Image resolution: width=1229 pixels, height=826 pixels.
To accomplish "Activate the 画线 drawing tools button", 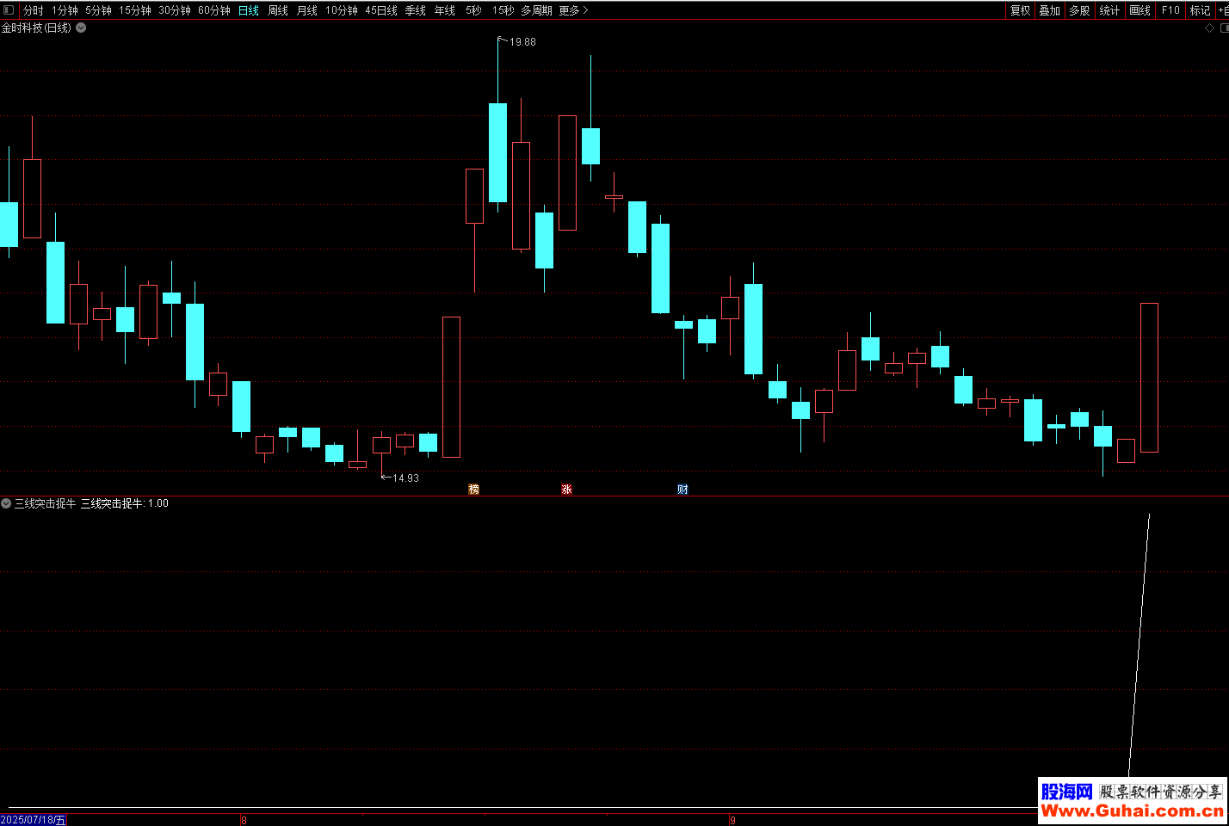I will (x=1140, y=10).
